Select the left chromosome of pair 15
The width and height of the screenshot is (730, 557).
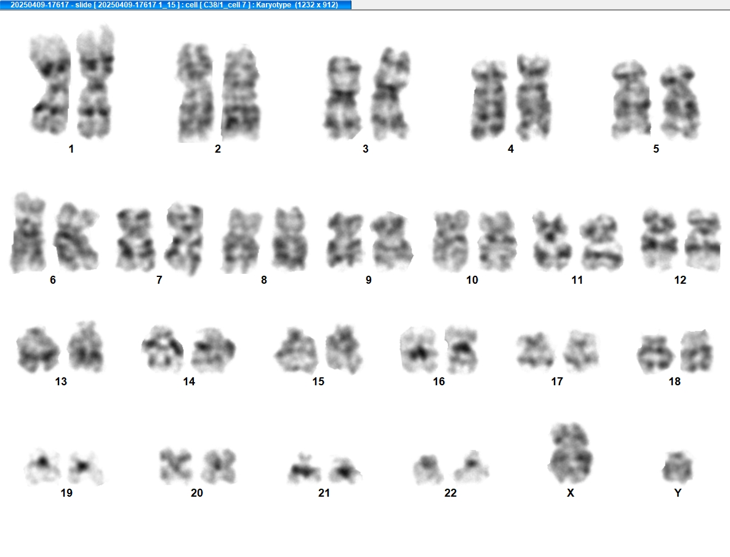[x=295, y=351]
